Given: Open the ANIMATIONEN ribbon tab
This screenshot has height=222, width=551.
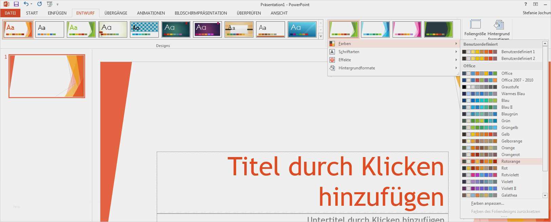Looking at the screenshot, I should pos(151,13).
